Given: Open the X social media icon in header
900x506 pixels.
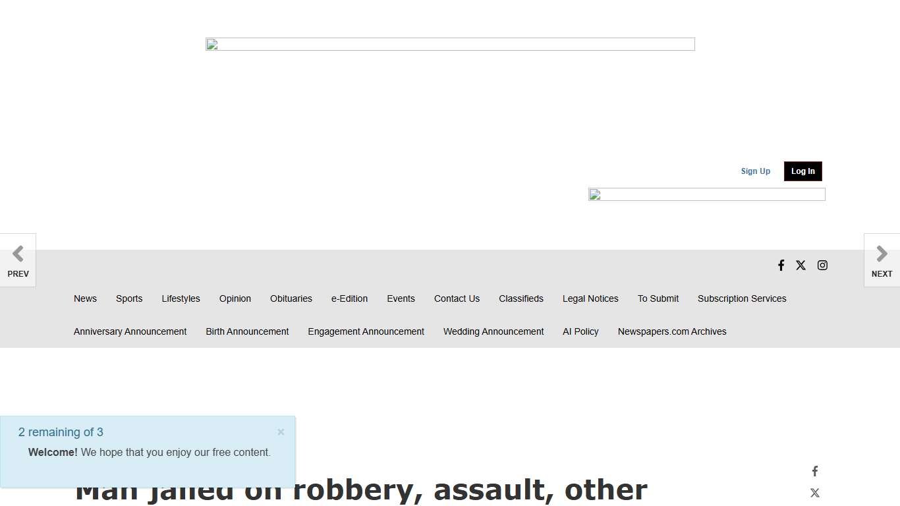Looking at the screenshot, I should tap(801, 265).
